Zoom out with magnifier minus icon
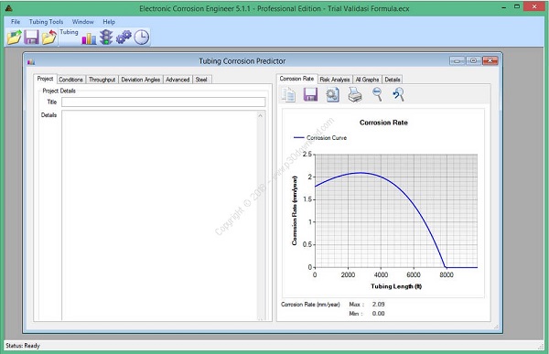The height and width of the screenshot is (354, 549). (377, 94)
